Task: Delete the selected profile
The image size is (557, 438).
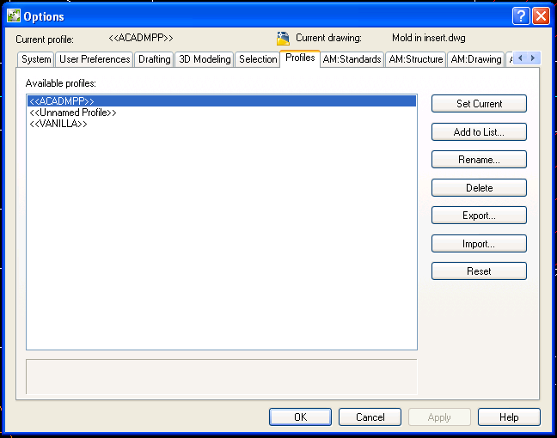Action: click(x=479, y=188)
